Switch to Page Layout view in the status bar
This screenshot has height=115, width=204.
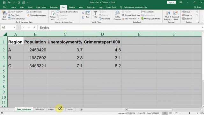171,113
